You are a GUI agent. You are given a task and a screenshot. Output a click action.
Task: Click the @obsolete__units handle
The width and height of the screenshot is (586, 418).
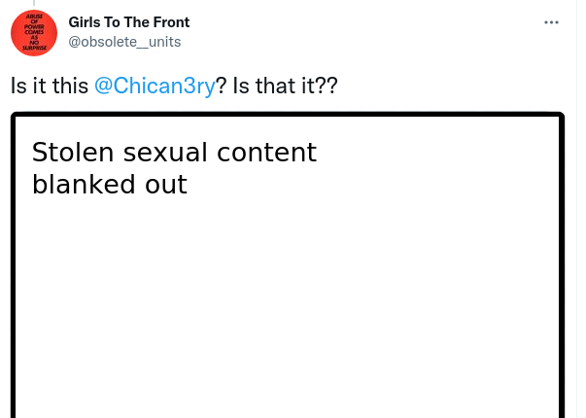pos(124,41)
